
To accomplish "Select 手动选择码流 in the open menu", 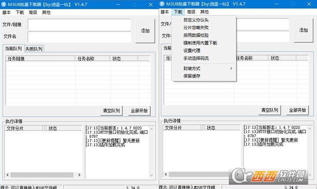I will 196,58.
